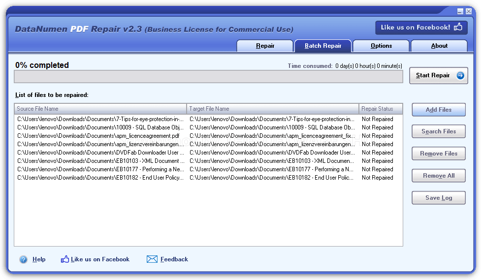This screenshot has width=482, height=280.
Task: Click target file name EB10177 - Performing a N...
Action: coord(271,169)
